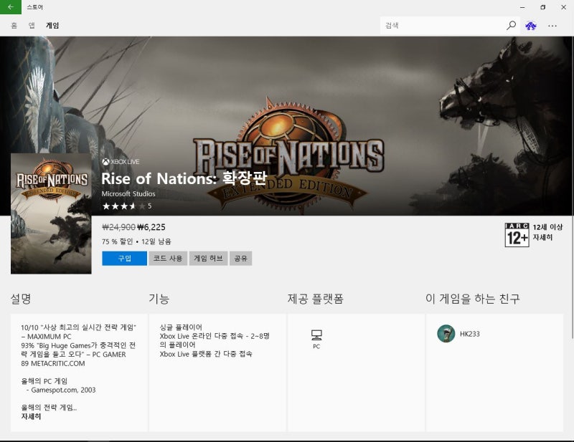Switch to the 게임 tab
The height and width of the screenshot is (442, 574).
pos(52,25)
